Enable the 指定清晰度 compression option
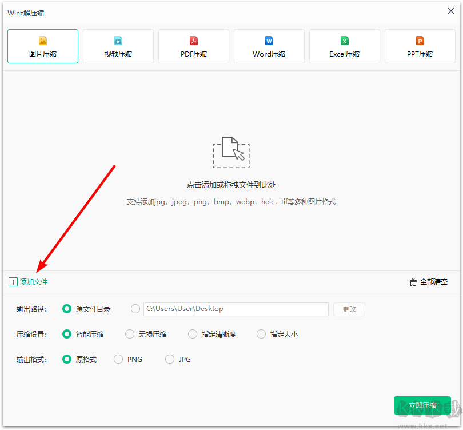 [x=192, y=334]
